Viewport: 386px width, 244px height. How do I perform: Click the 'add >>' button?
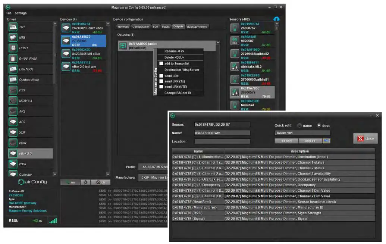pos(310,141)
